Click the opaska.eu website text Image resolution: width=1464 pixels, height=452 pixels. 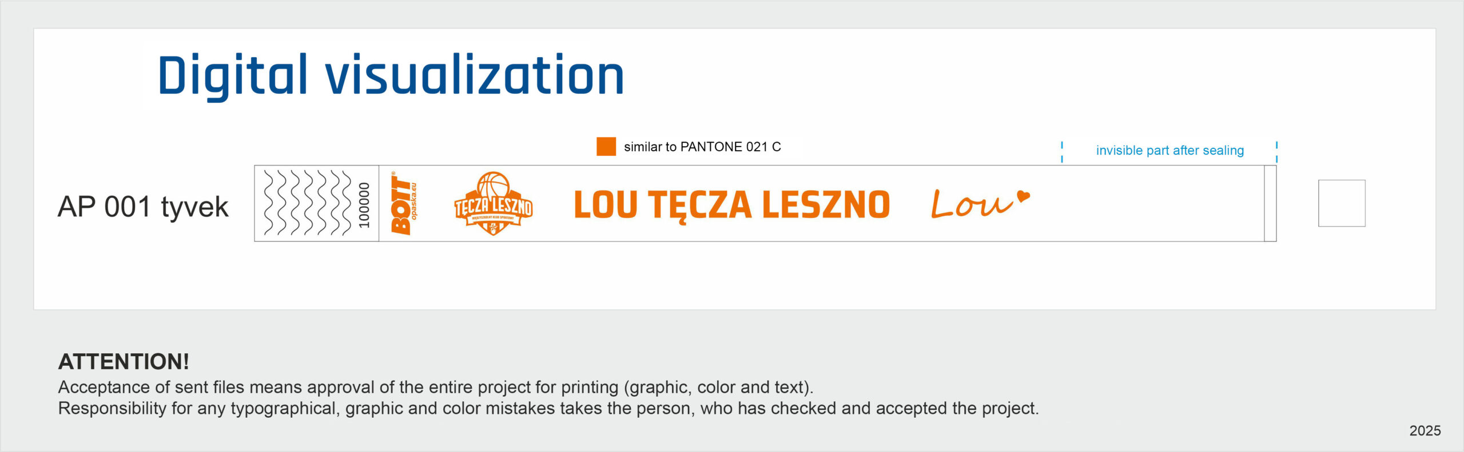click(413, 201)
